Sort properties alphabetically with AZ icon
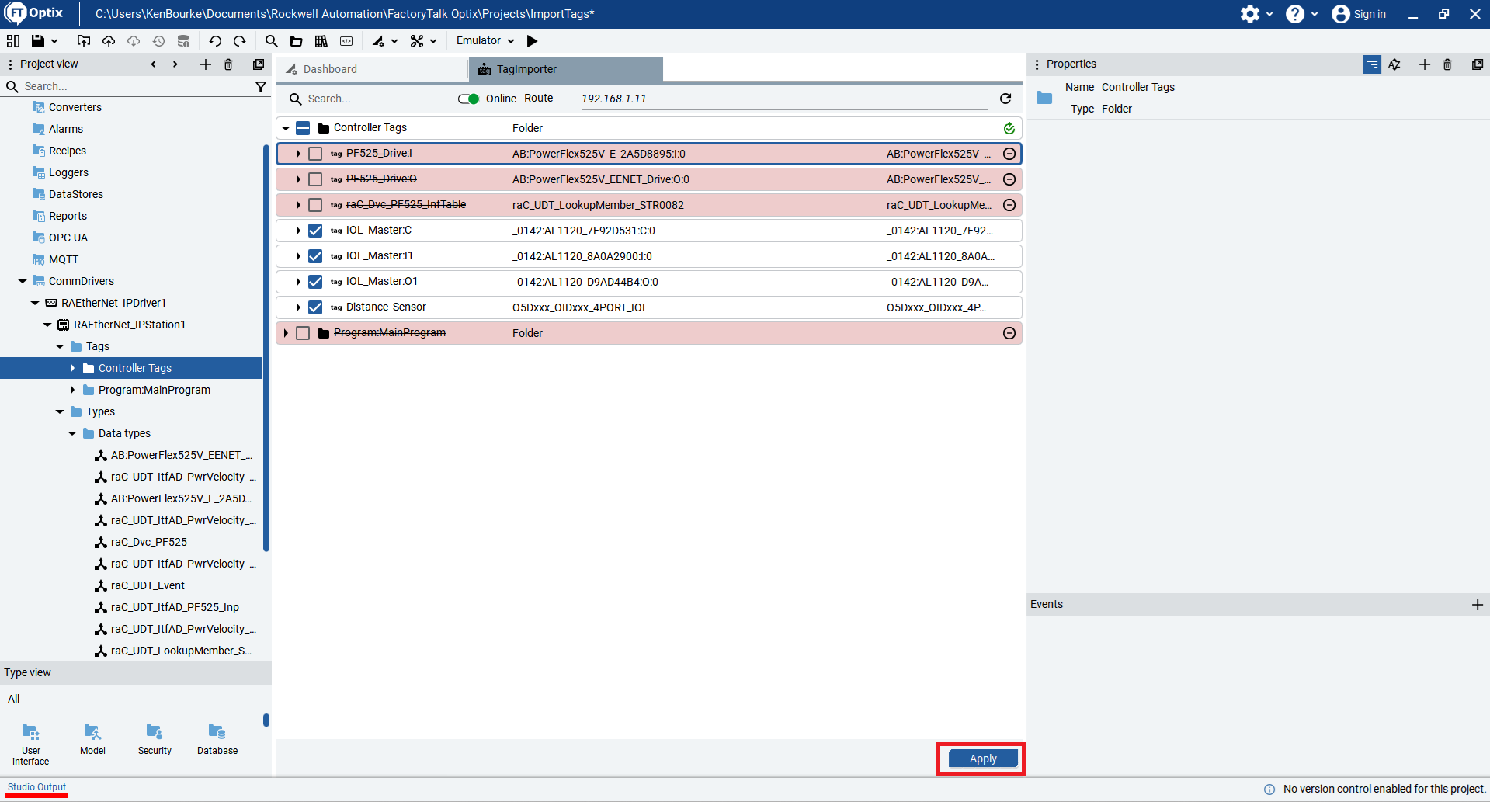Image resolution: width=1490 pixels, height=802 pixels. point(1394,64)
